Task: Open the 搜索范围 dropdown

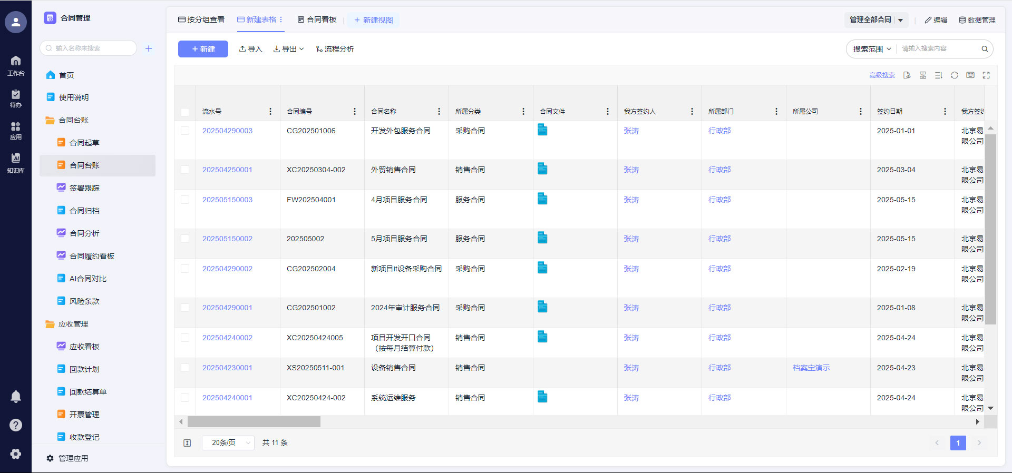Action: pyautogui.click(x=872, y=49)
